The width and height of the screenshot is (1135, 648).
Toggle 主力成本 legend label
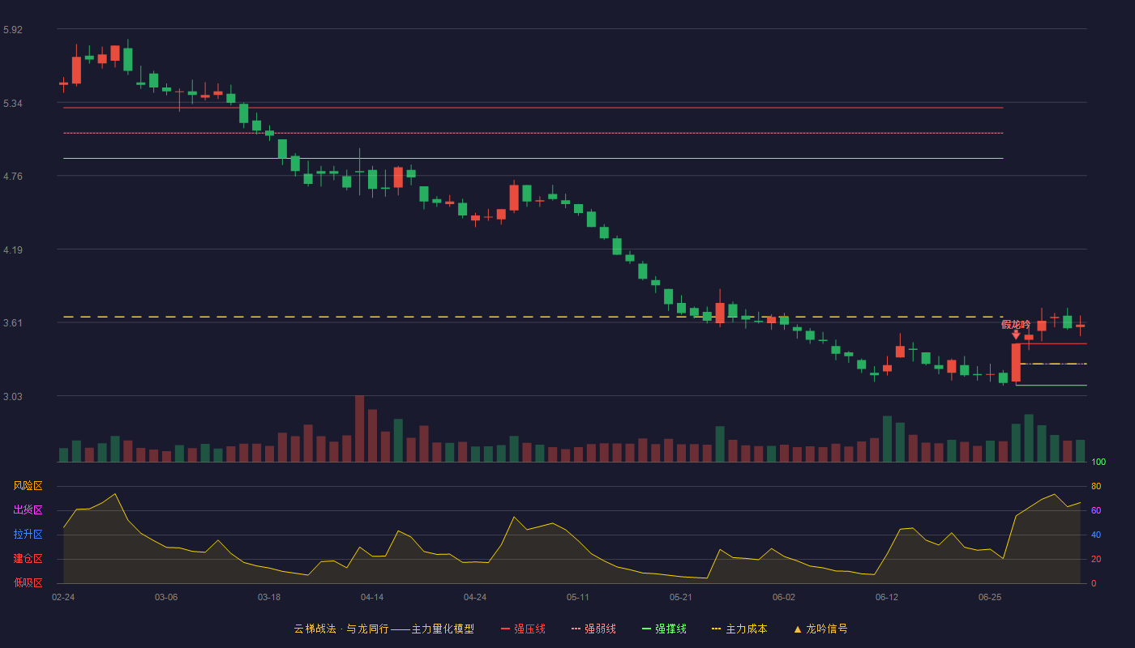tap(746, 629)
